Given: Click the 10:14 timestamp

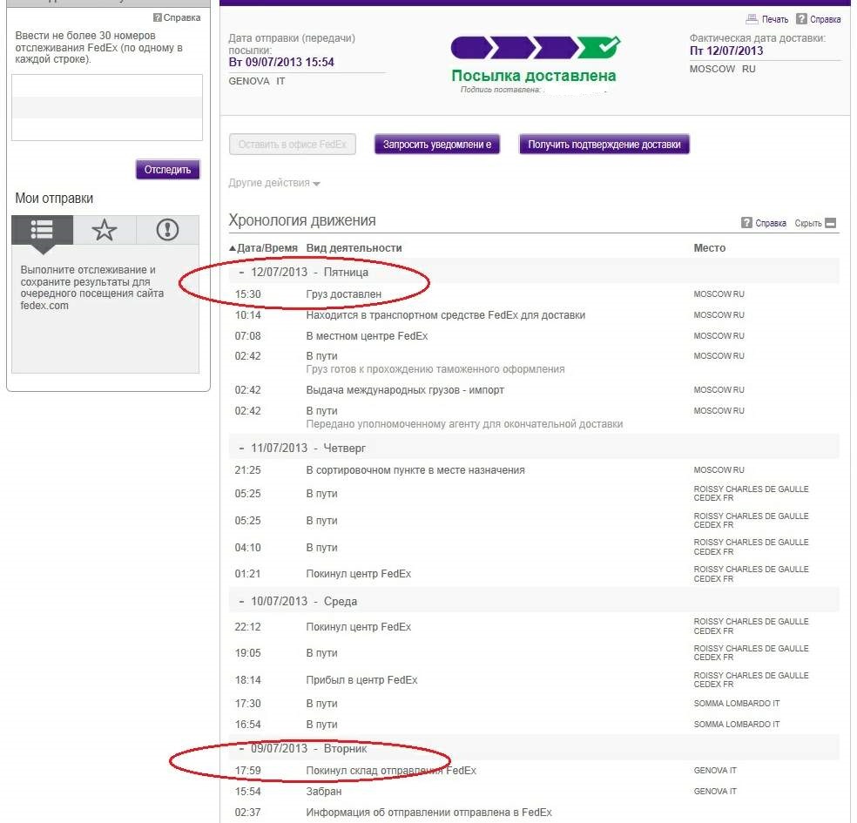Looking at the screenshot, I should (x=247, y=314).
